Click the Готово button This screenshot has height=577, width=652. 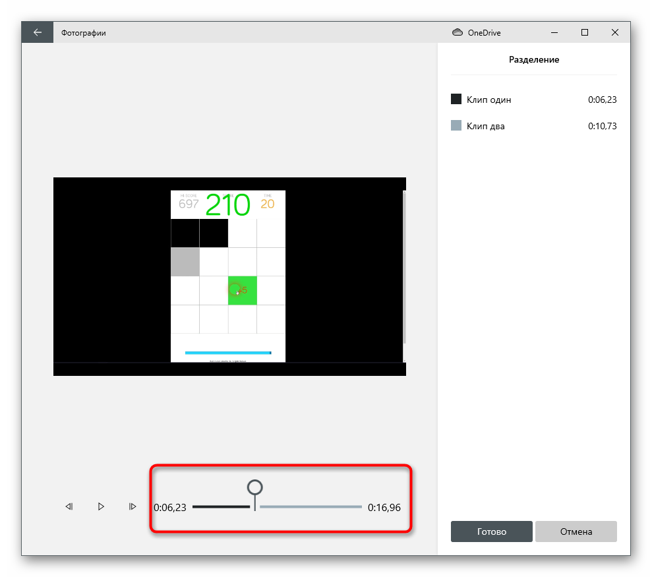coord(492,531)
